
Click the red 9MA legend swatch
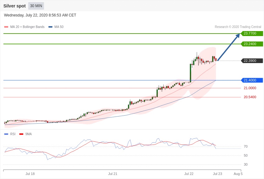[x=21, y=134]
